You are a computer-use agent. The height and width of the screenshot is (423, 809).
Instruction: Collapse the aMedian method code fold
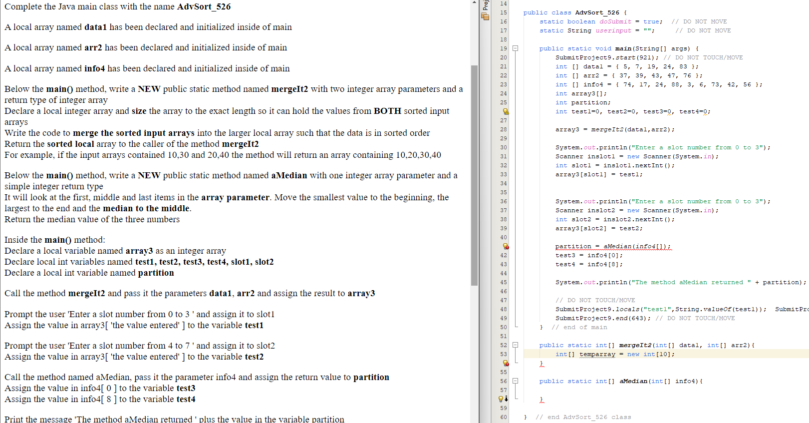click(516, 381)
